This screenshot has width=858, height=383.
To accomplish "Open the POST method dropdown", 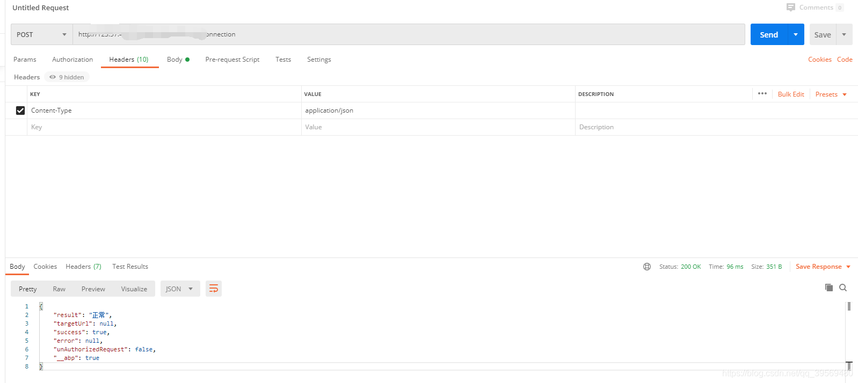I will [x=42, y=34].
